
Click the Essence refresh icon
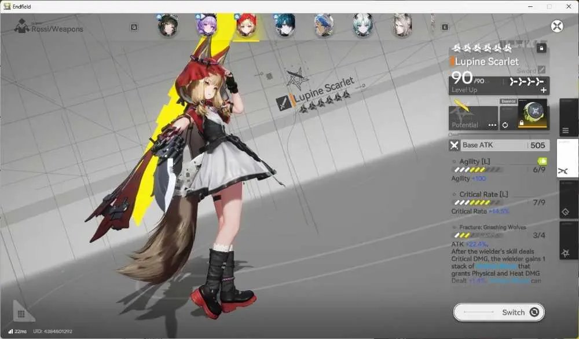coord(505,125)
